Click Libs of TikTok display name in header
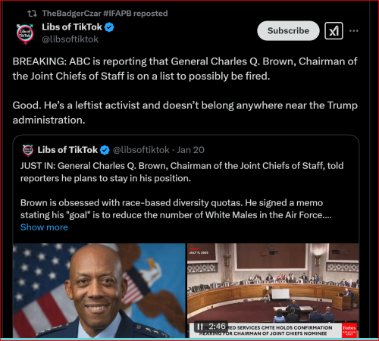 coord(72,27)
